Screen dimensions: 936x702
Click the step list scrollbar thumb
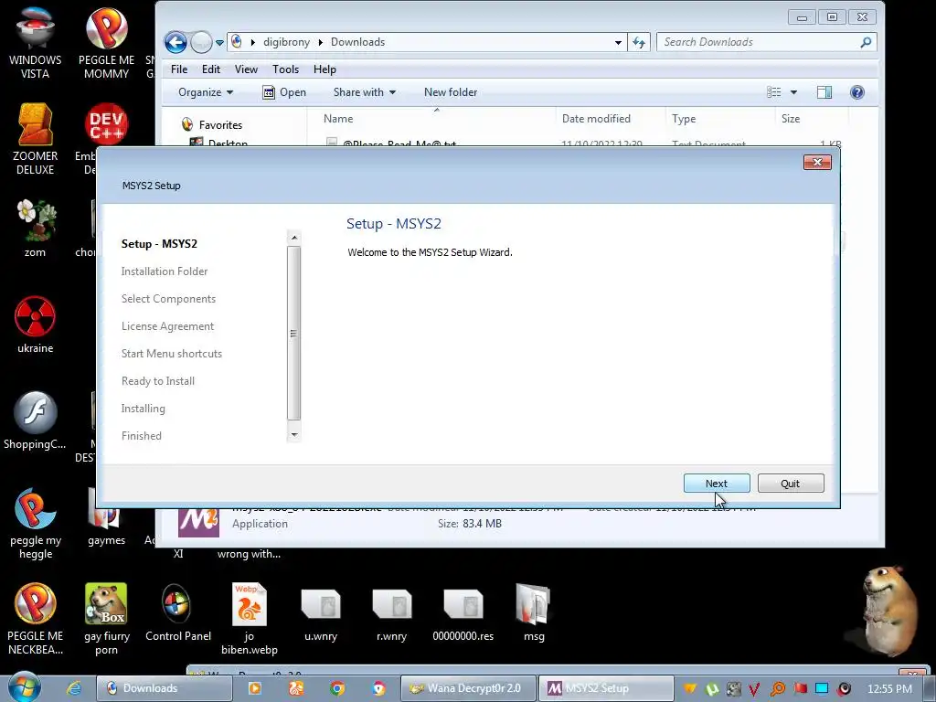[x=293, y=333]
